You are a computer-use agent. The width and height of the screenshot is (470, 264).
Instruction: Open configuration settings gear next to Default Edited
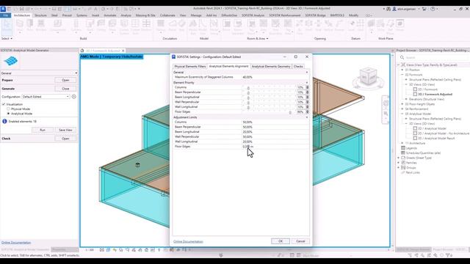pyautogui.click(x=74, y=97)
